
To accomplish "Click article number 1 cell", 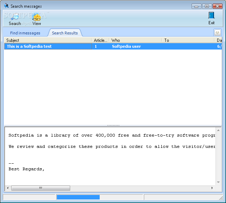I will [96, 46].
